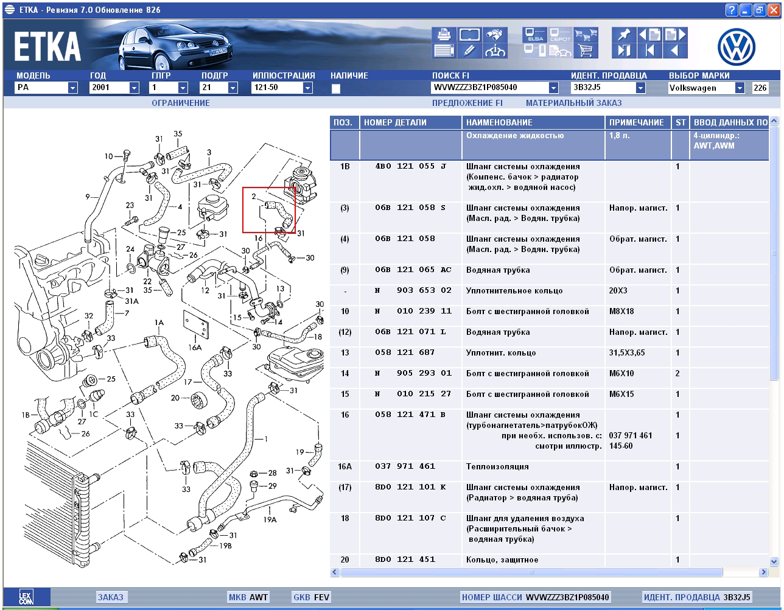The width and height of the screenshot is (784, 610).
Task: Click the exit door icon
Action: pos(624,51)
